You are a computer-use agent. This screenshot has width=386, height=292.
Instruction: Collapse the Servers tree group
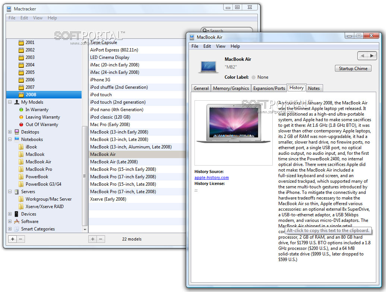tap(10, 191)
